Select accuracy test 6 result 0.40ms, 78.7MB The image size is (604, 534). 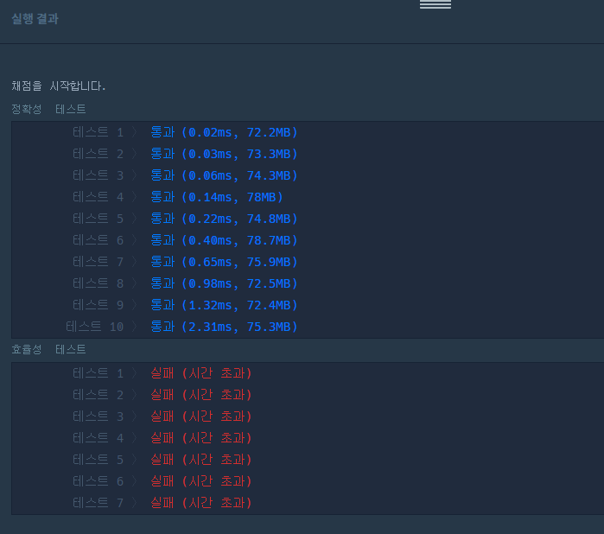point(224,240)
